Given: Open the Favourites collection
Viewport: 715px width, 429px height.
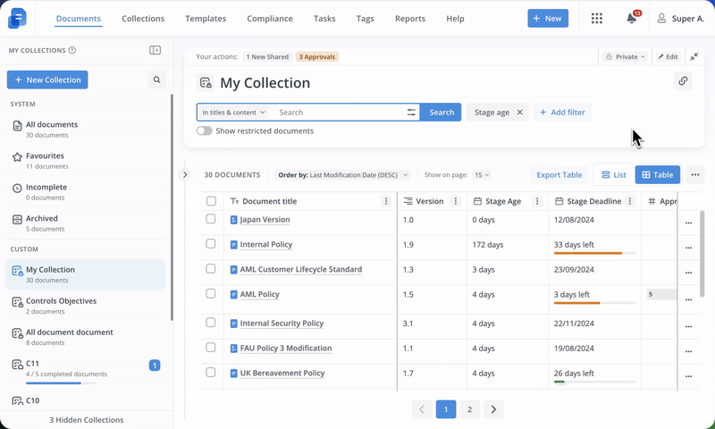Looking at the screenshot, I should click(x=85, y=161).
